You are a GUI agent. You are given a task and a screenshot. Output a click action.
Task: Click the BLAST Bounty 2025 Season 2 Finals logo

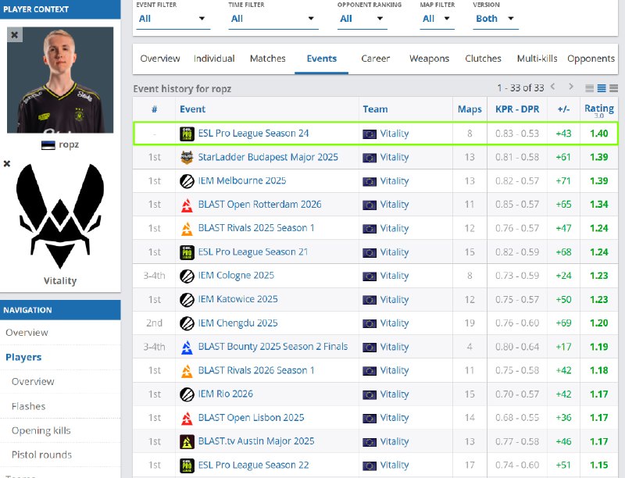pos(187,347)
